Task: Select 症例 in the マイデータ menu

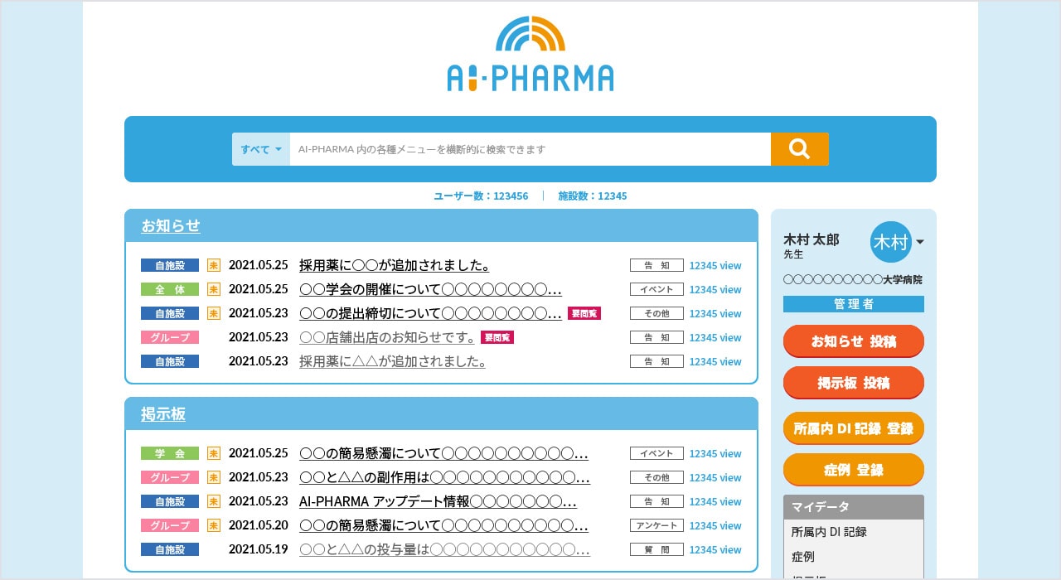Action: (802, 557)
